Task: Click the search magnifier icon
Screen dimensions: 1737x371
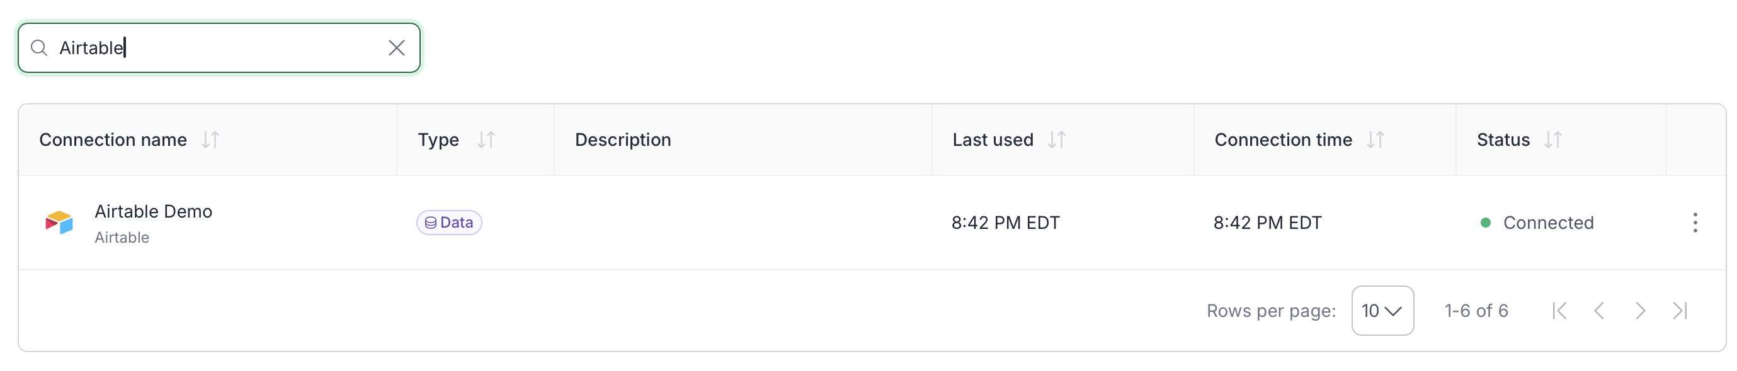Action: click(39, 48)
